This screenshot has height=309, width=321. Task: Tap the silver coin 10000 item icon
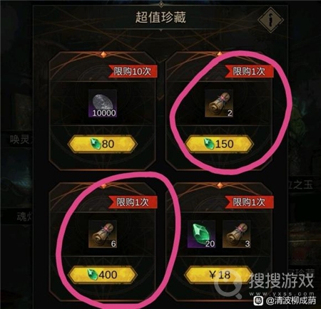tap(103, 103)
